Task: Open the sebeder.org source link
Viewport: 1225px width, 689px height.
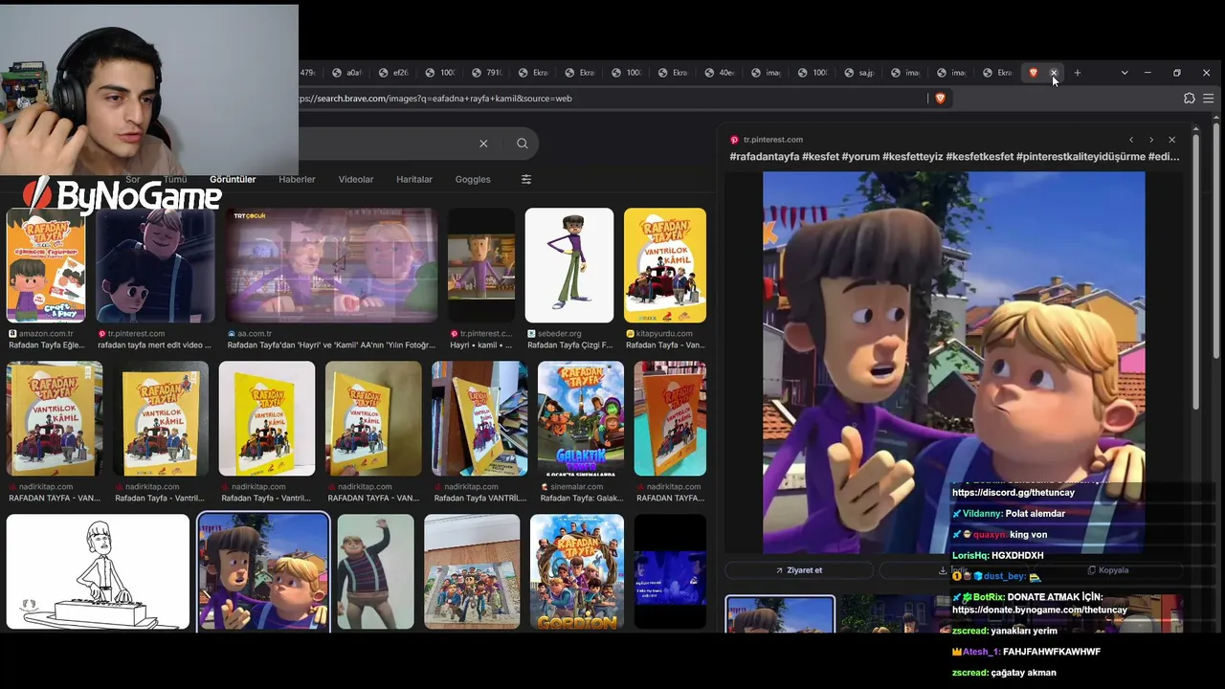Action: click(559, 334)
